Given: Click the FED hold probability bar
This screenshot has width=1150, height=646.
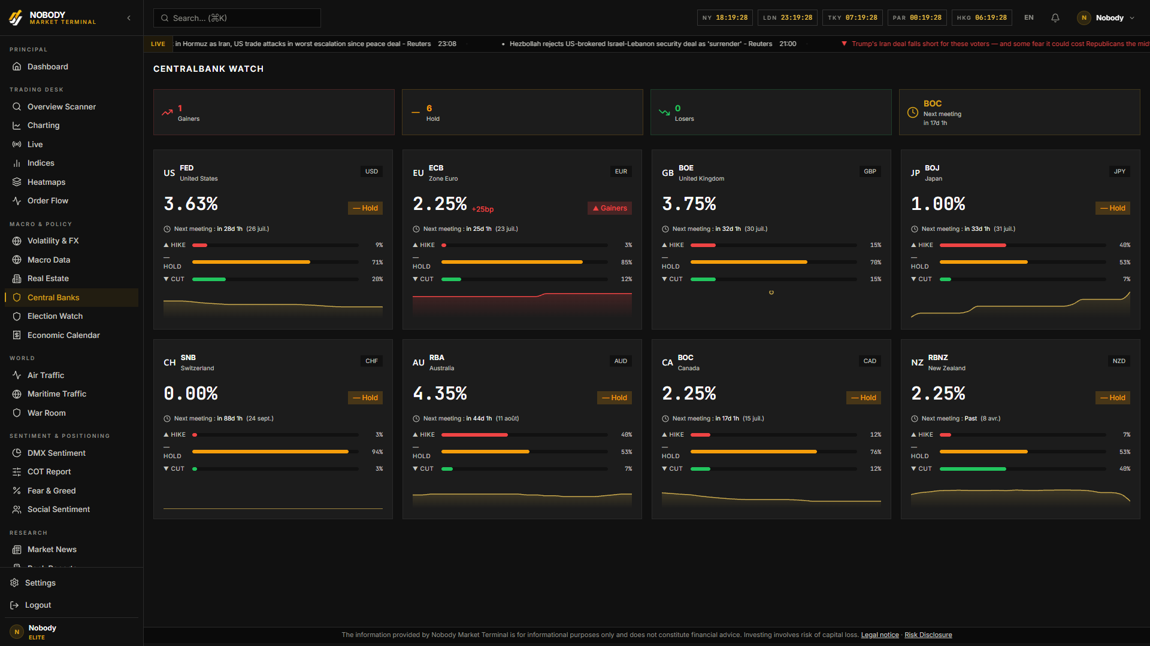Looking at the screenshot, I should pos(276,262).
